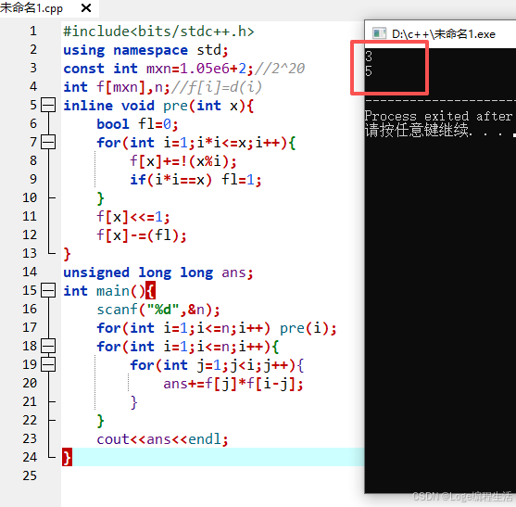Collapse the inner for loop fold at line 19

click(48, 364)
